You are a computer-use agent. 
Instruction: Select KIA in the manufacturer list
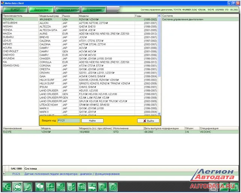[x=20, y=62]
